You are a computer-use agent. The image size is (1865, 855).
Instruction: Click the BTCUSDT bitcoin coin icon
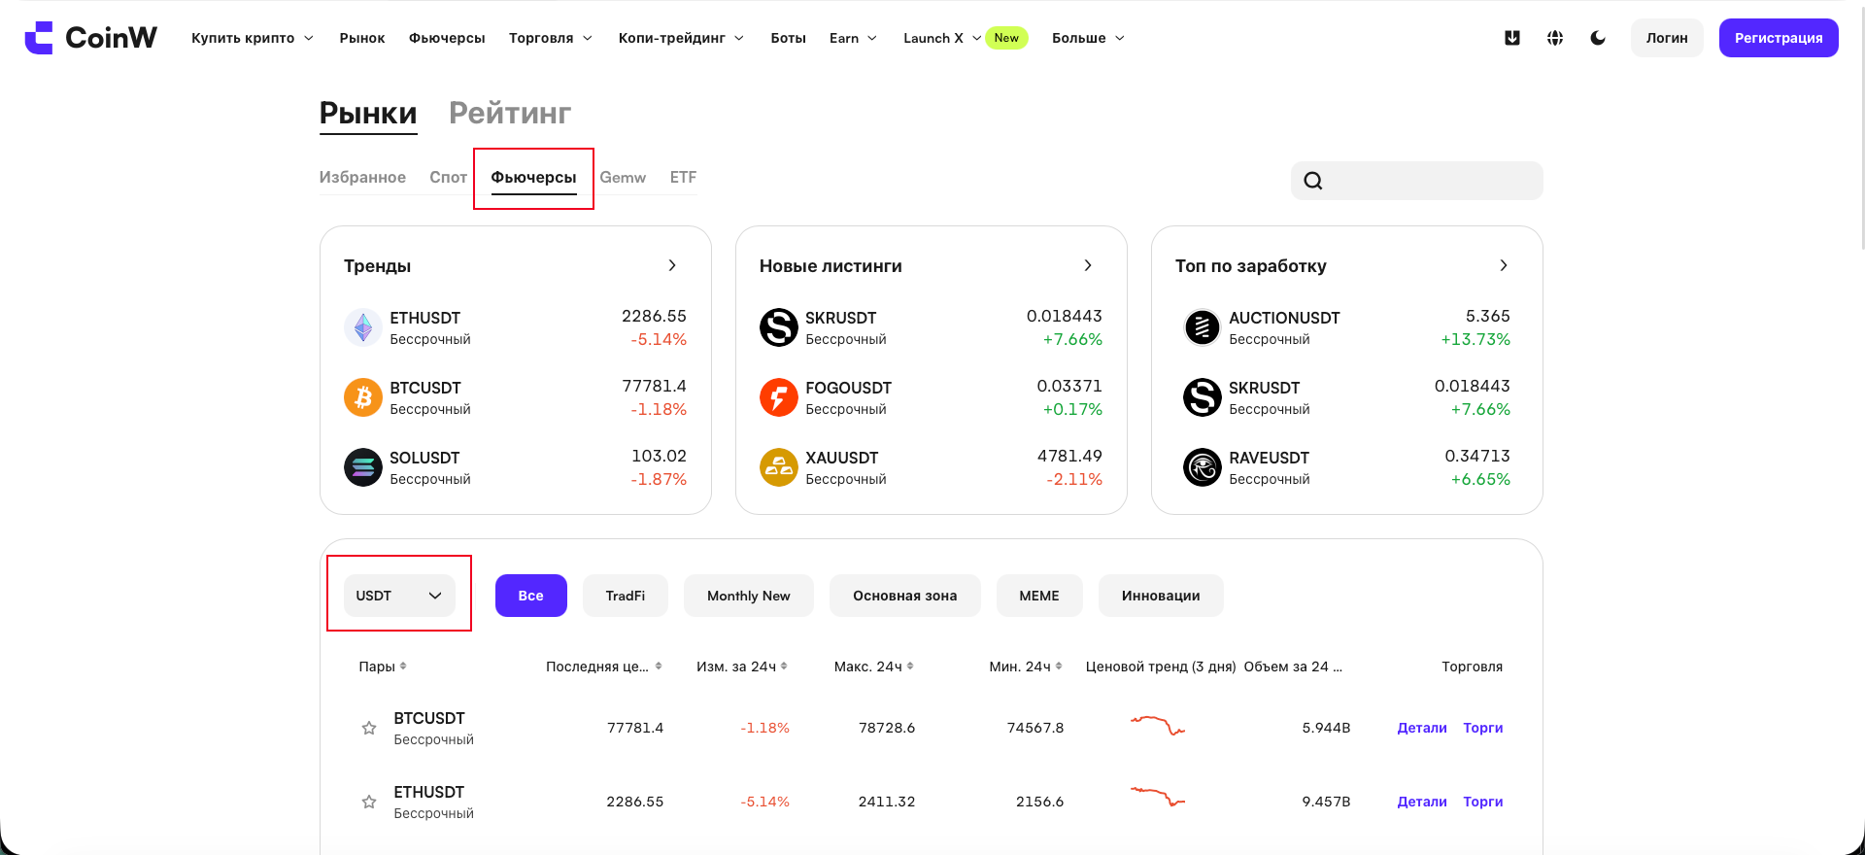coord(363,397)
